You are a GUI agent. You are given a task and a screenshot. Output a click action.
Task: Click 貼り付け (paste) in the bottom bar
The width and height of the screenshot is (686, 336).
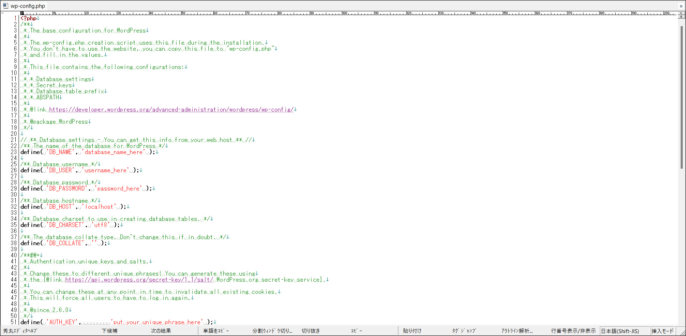coord(412,331)
